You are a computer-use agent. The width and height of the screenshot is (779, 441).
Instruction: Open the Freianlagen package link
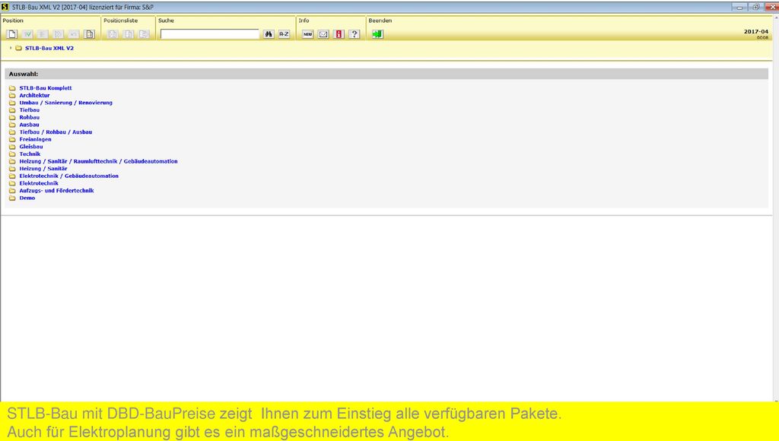click(x=35, y=140)
